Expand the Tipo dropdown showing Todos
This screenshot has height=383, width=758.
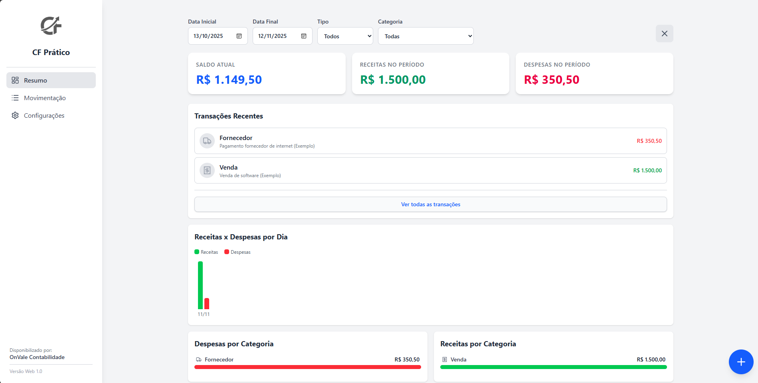click(x=345, y=36)
